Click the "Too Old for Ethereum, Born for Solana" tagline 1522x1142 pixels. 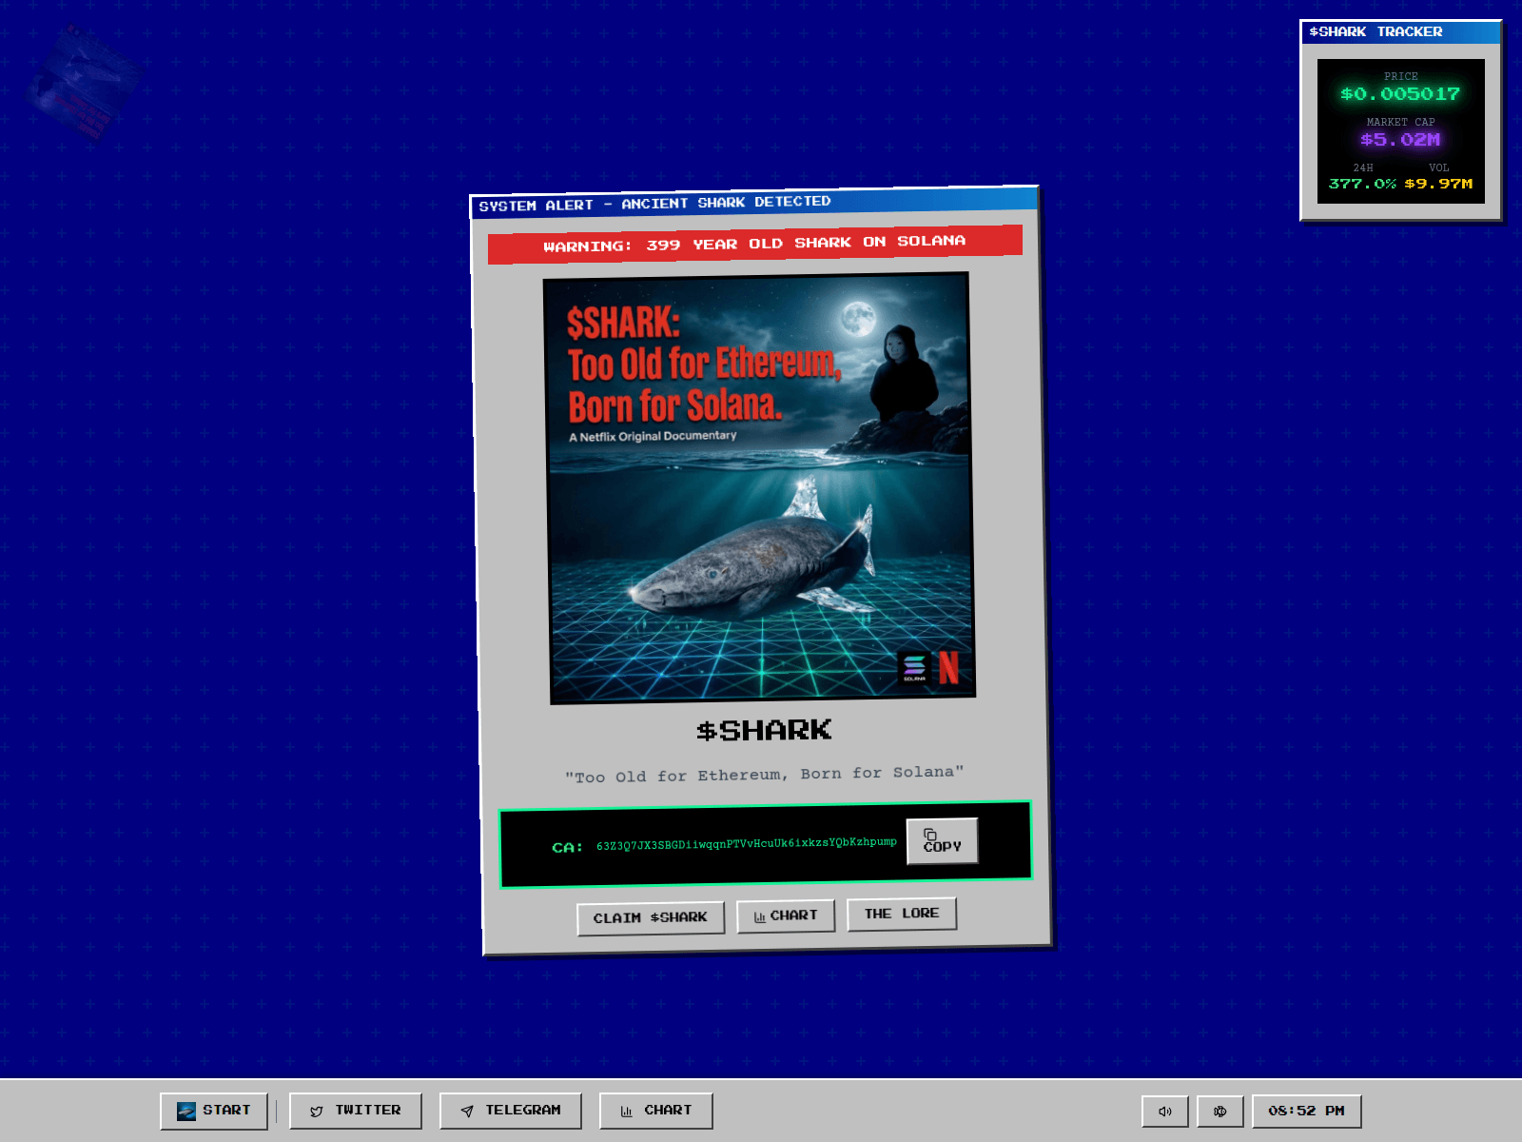(764, 775)
